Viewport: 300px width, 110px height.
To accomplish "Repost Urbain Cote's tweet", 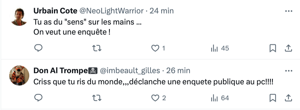I will click(97, 48).
